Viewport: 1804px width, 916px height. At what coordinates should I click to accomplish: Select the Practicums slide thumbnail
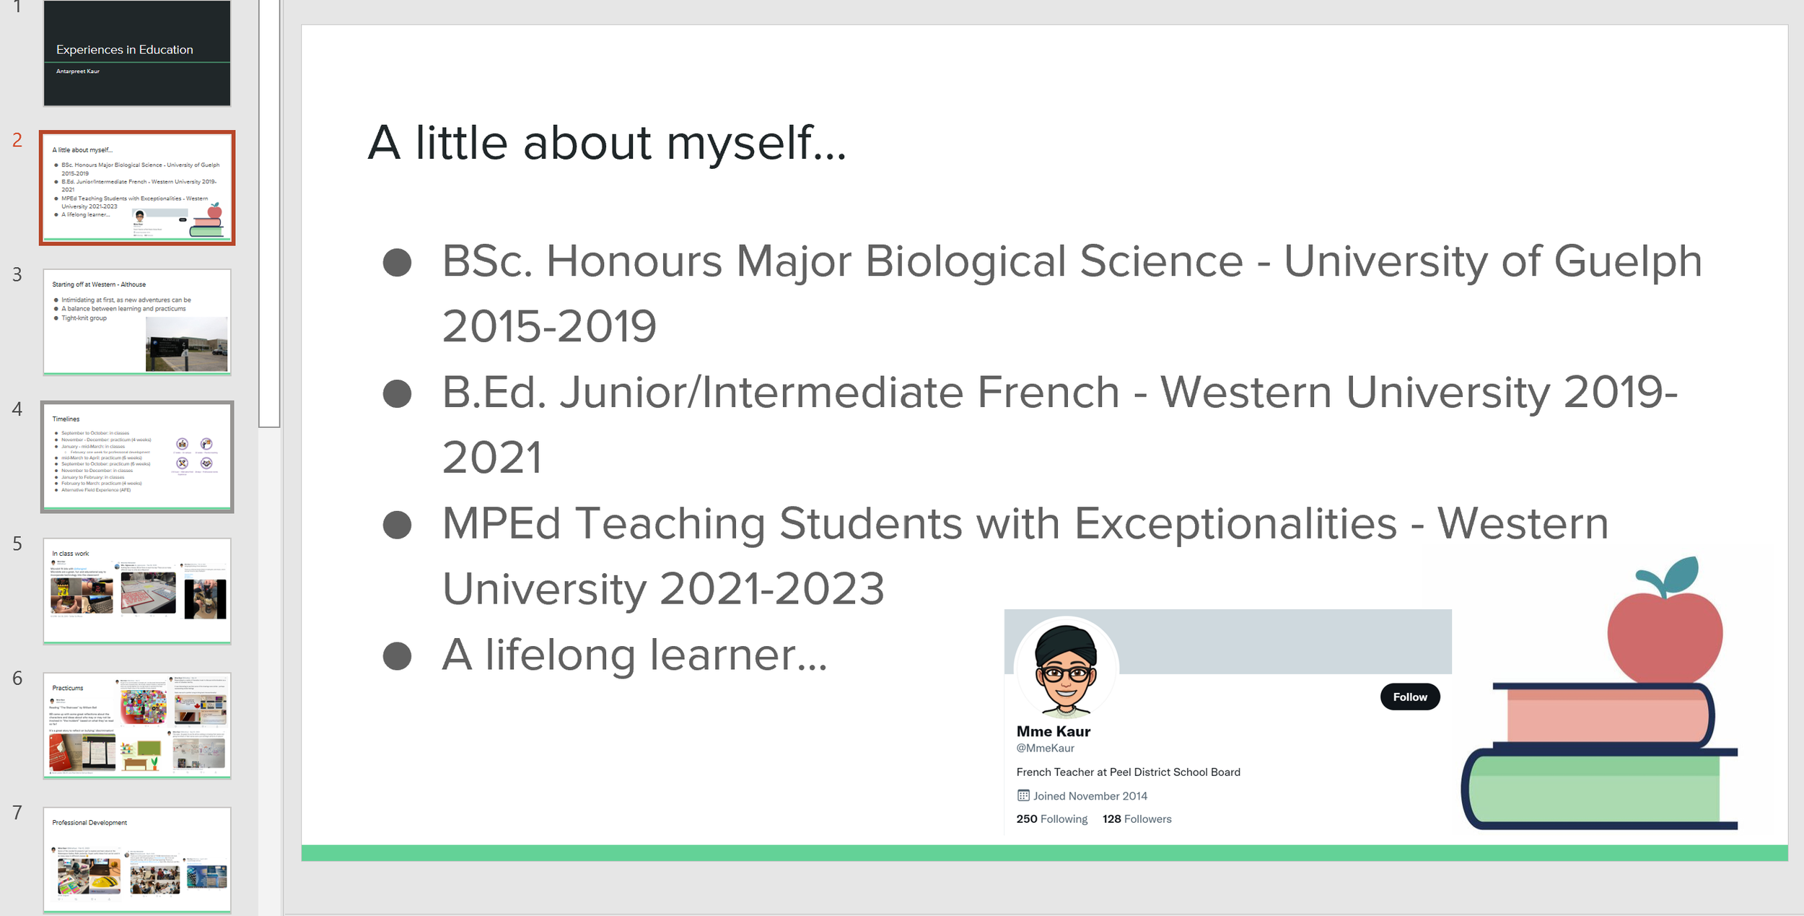(x=137, y=725)
